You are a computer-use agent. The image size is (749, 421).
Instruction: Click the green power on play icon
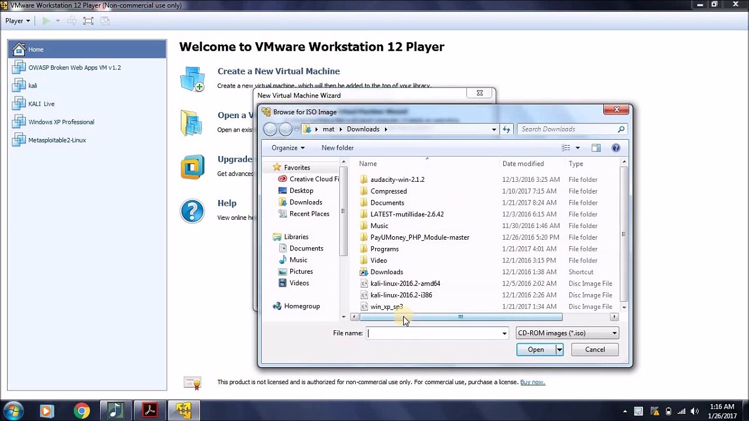tap(46, 20)
